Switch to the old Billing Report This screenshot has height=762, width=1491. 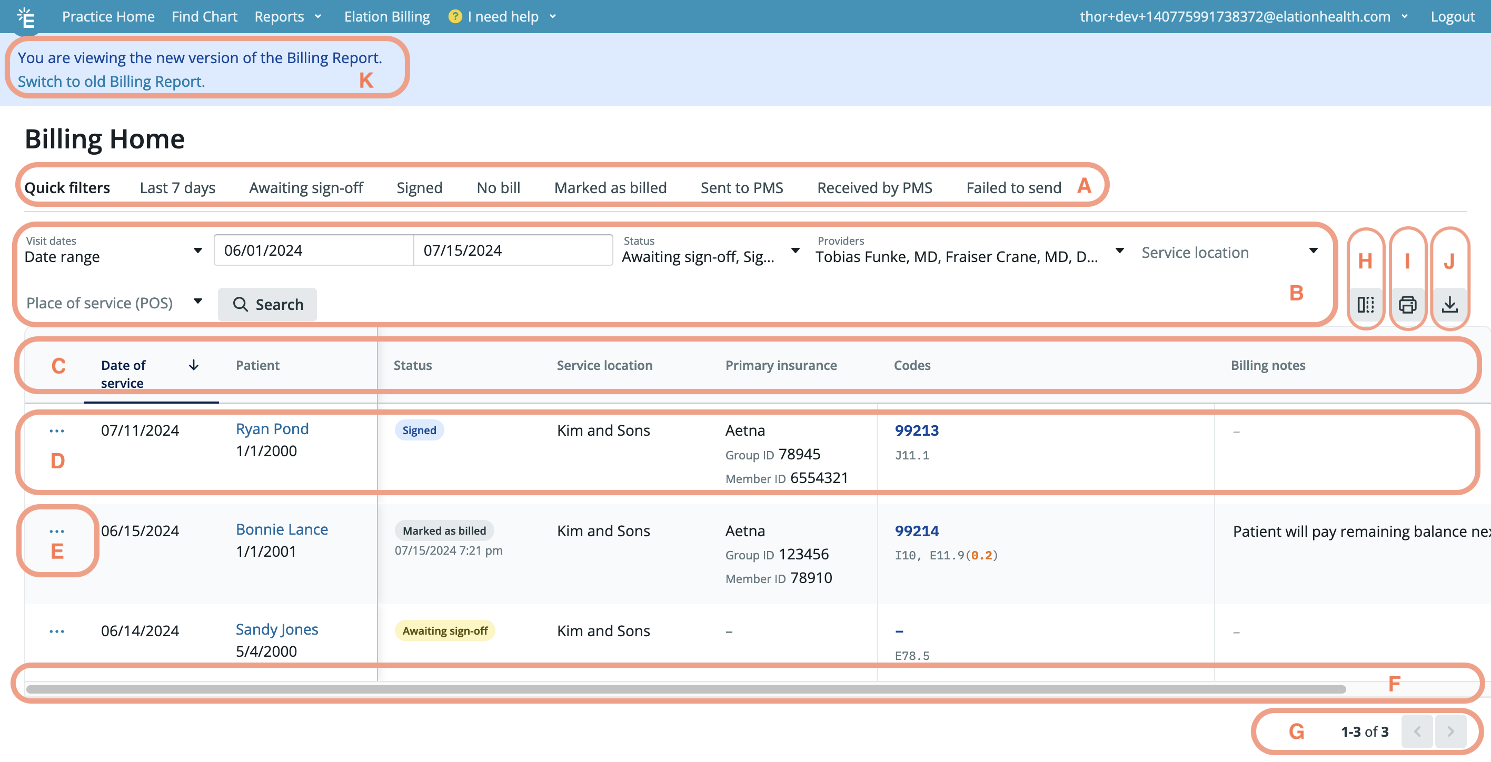pyautogui.click(x=110, y=82)
